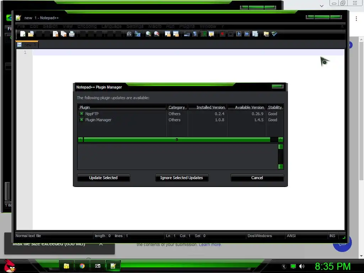The image size is (364, 273).
Task: Start macro recording with red icon
Action: (222, 34)
